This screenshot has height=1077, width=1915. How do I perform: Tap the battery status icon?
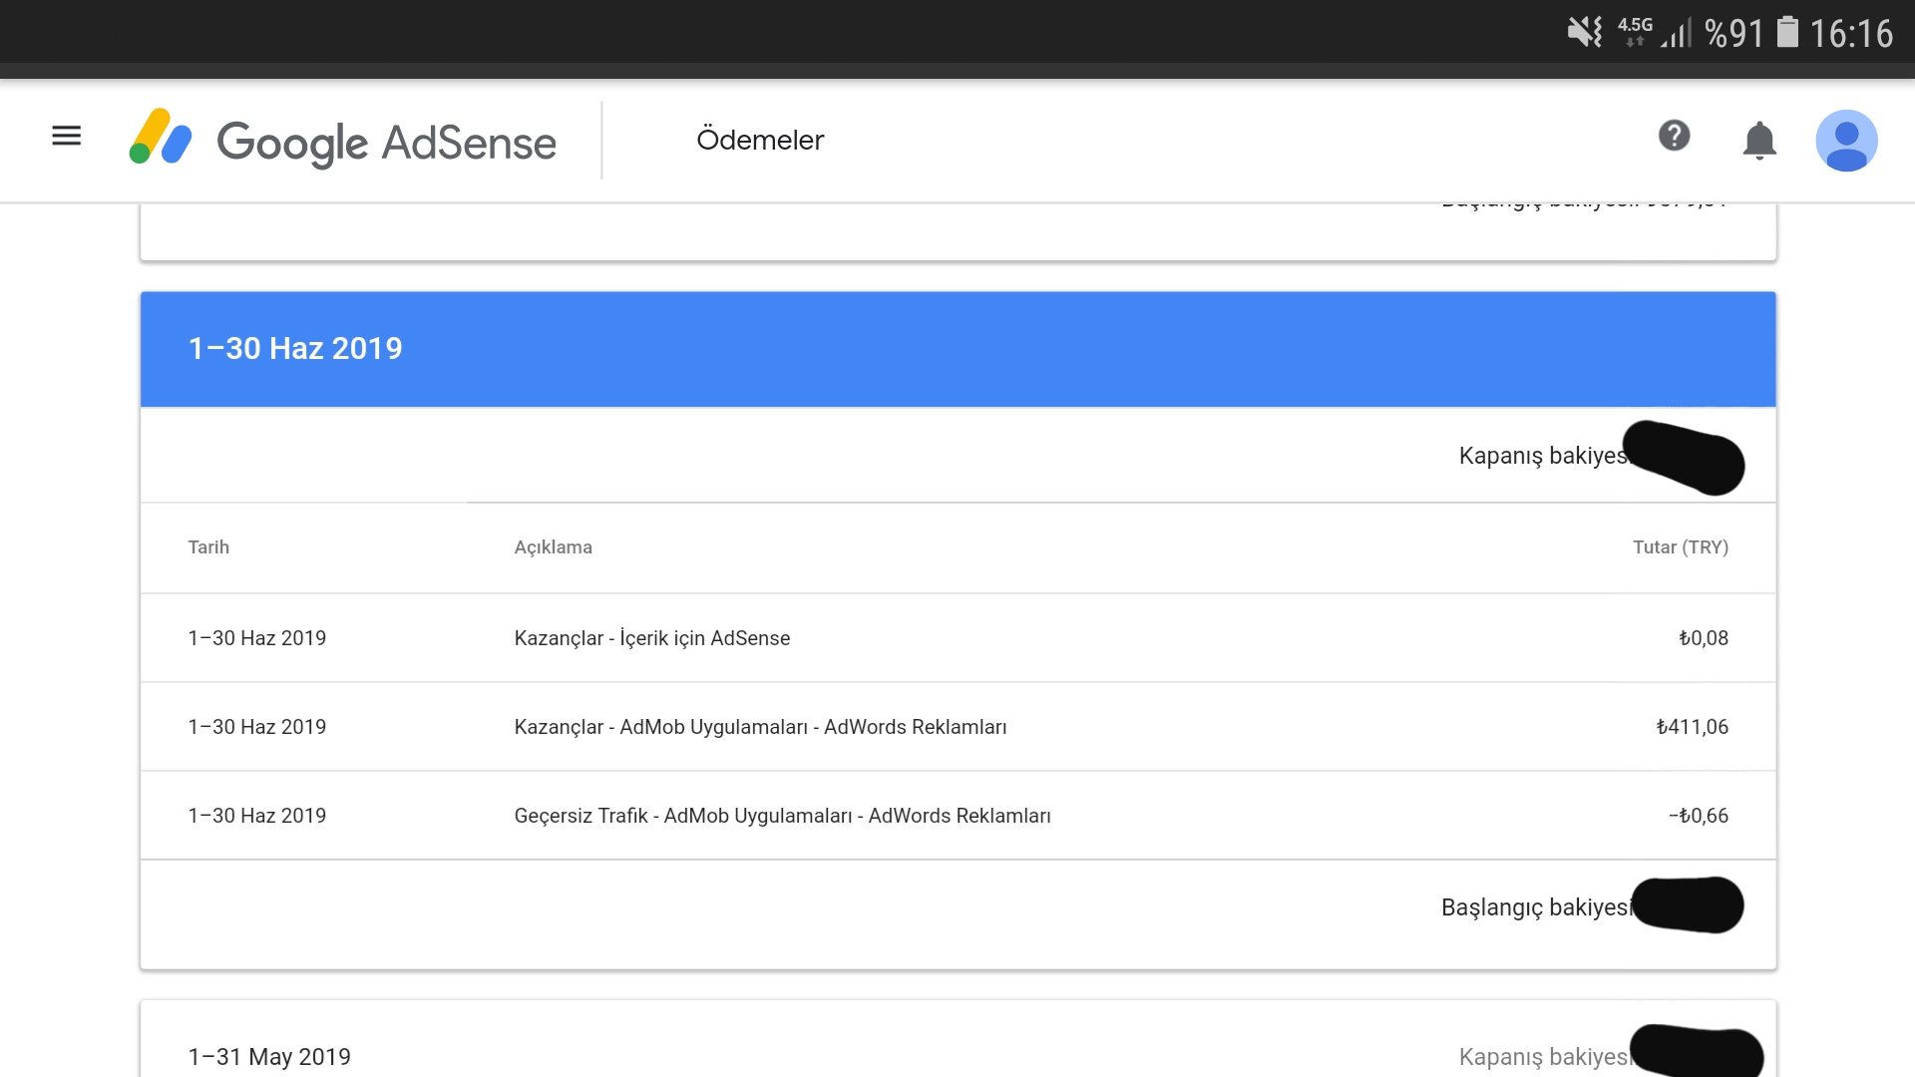(x=1787, y=32)
